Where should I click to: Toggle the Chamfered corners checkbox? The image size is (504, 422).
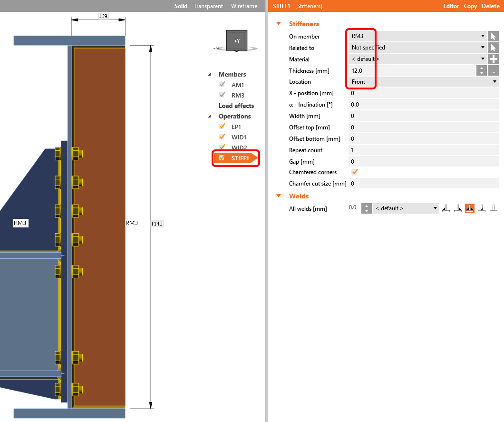(x=354, y=172)
